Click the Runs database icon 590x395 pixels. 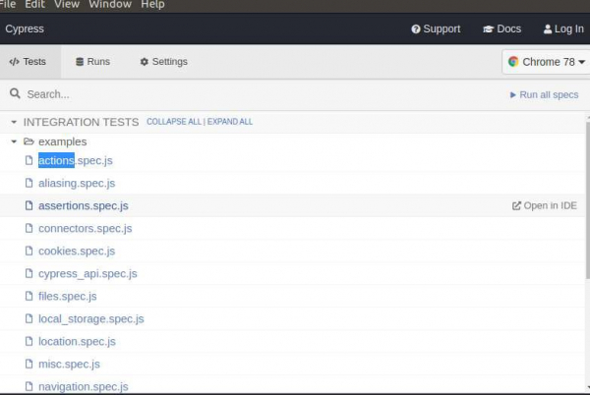pos(80,62)
